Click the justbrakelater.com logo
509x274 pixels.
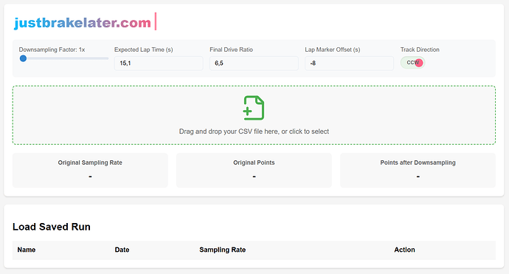(83, 22)
